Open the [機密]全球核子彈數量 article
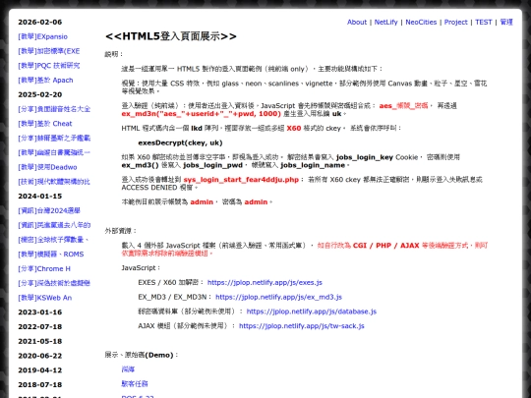 (x=53, y=240)
